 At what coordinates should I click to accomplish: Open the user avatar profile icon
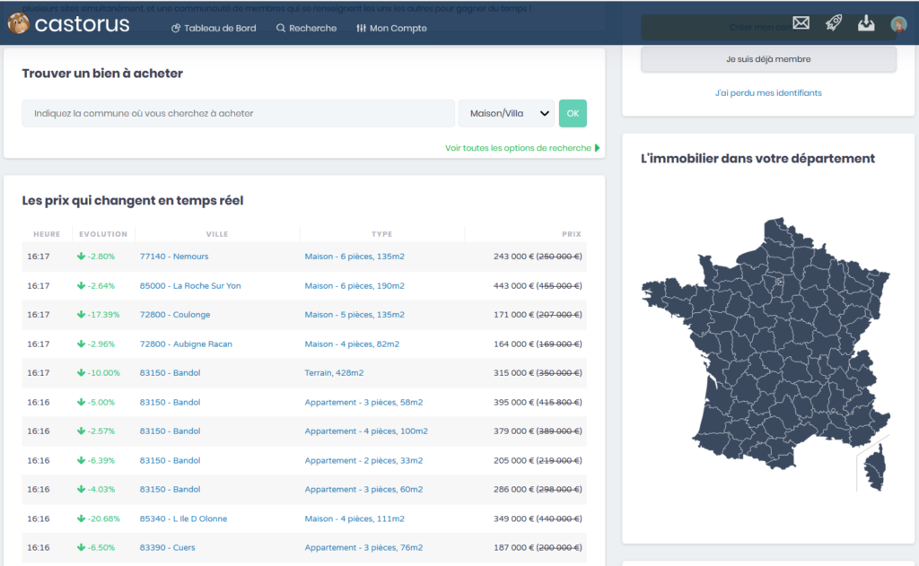(898, 24)
